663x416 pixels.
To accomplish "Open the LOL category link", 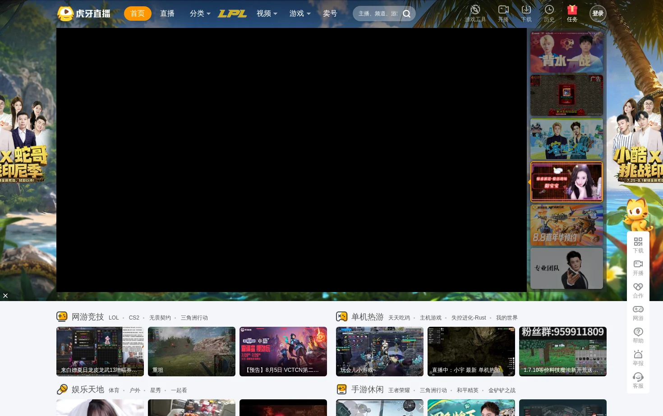I will coord(114,318).
